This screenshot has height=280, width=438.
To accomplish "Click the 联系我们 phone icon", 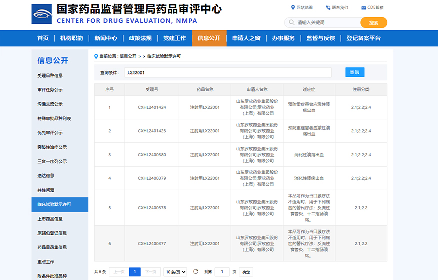I will 328,7.
